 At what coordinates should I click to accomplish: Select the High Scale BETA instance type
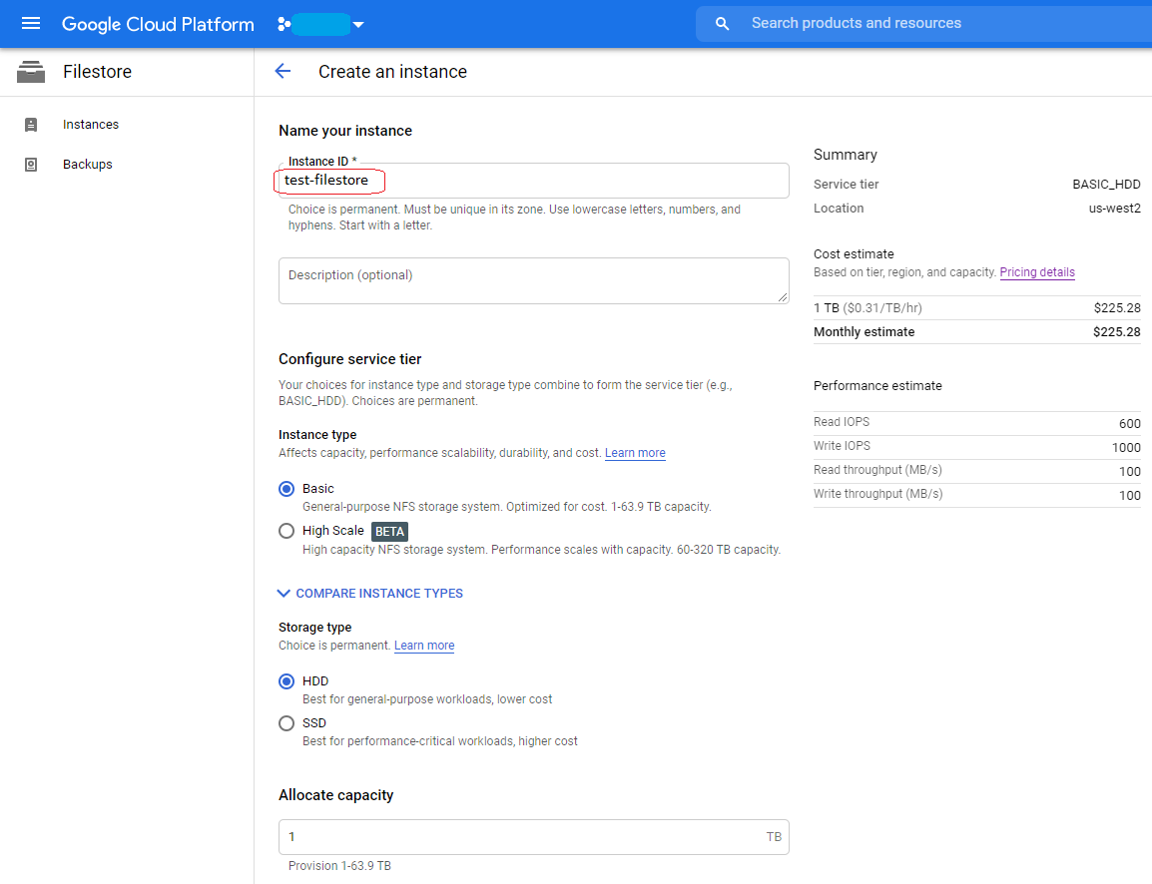click(x=287, y=531)
